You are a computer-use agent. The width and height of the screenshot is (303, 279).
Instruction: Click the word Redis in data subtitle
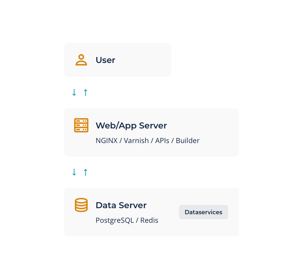click(149, 220)
